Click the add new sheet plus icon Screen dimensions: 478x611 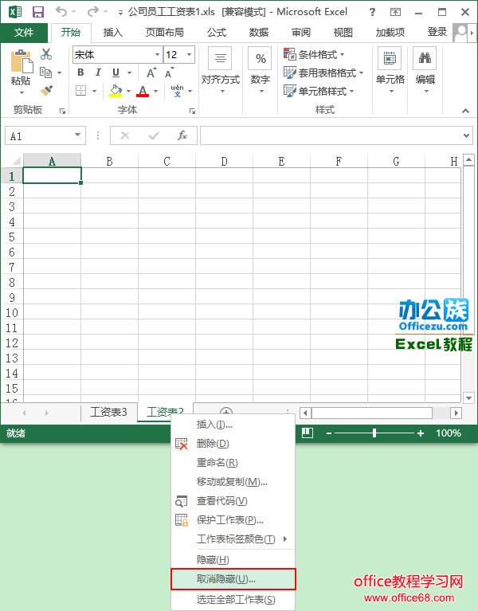pos(226,412)
